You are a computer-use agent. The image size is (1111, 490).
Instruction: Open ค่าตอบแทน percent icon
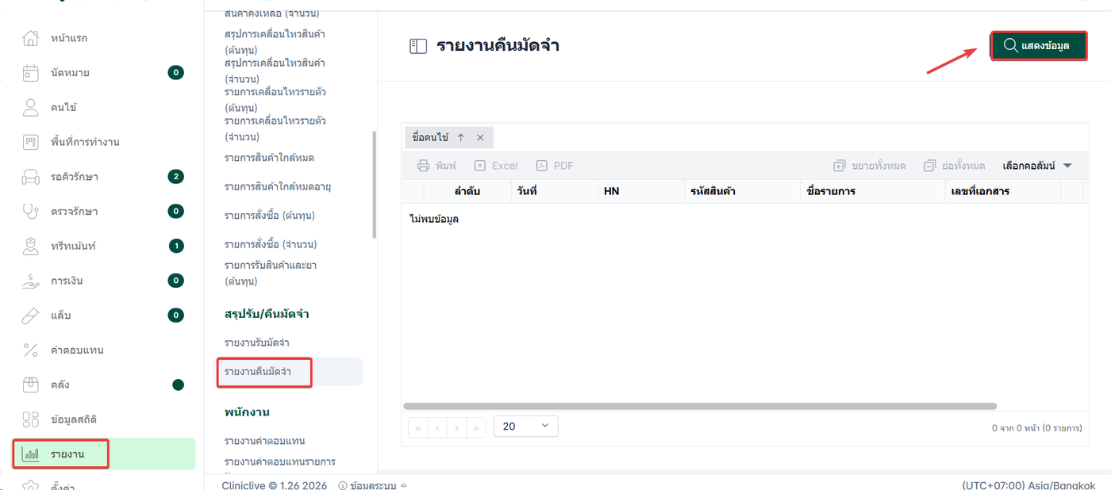pos(30,350)
